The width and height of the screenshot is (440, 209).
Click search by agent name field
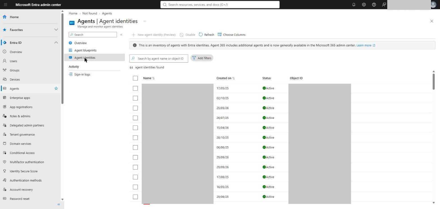tap(159, 58)
